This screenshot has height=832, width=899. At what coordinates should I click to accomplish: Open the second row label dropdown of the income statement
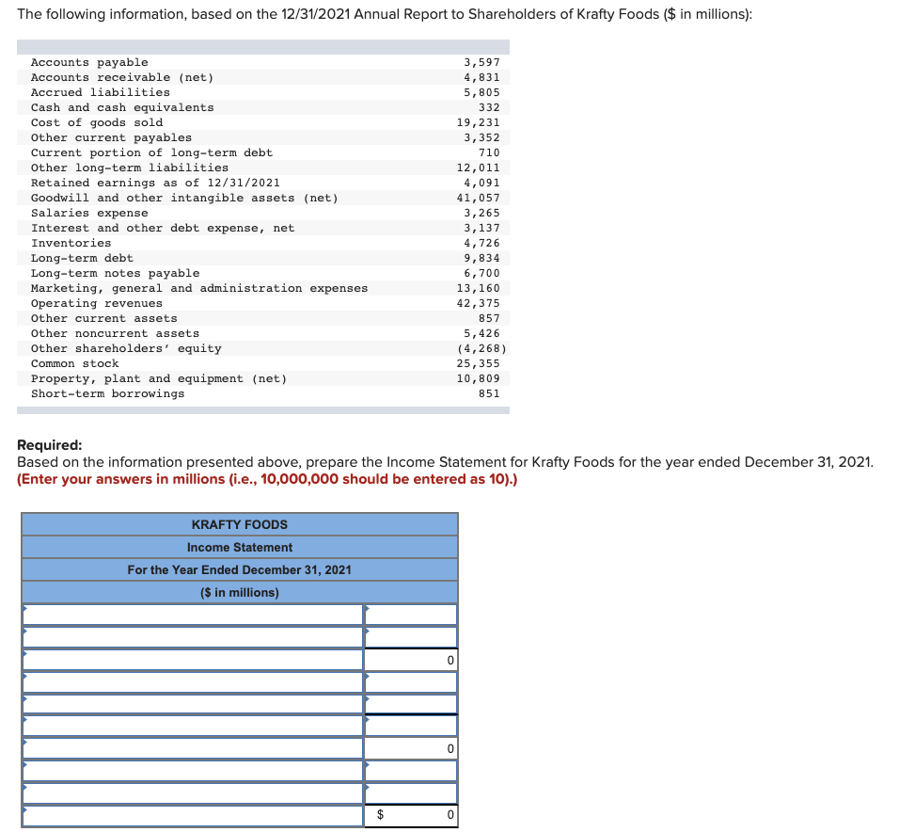(193, 637)
